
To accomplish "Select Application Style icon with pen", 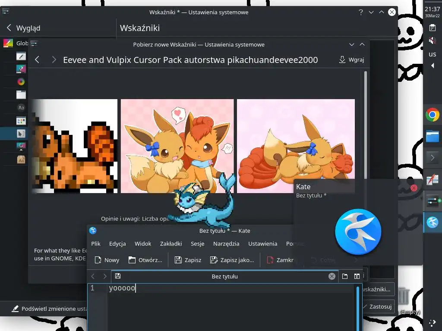I will point(21,56).
